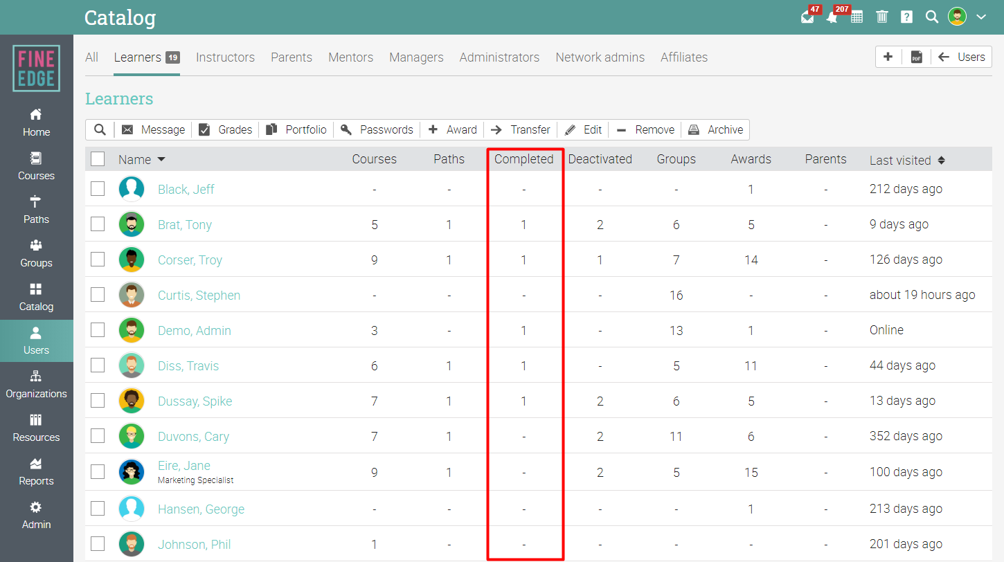Viewport: 1004px width, 562px height.
Task: Select the checkbox for Brat, Tony
Action: coord(98,224)
